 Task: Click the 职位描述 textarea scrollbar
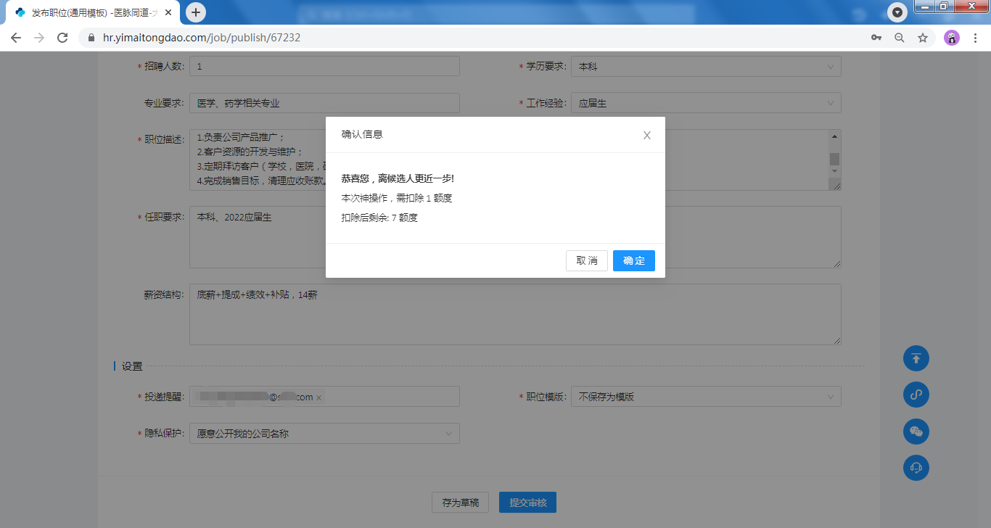tap(834, 160)
